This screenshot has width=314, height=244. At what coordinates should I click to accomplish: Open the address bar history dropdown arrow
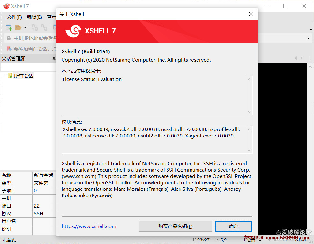coord(308,38)
